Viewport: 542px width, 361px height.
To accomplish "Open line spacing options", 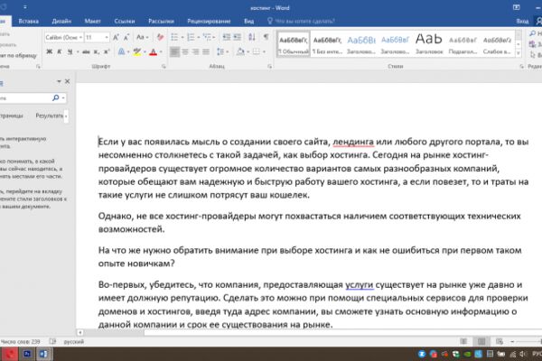I will tap(220, 51).
